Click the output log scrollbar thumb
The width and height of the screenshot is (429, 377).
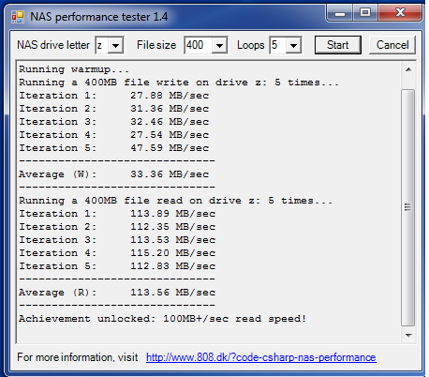coord(408,207)
